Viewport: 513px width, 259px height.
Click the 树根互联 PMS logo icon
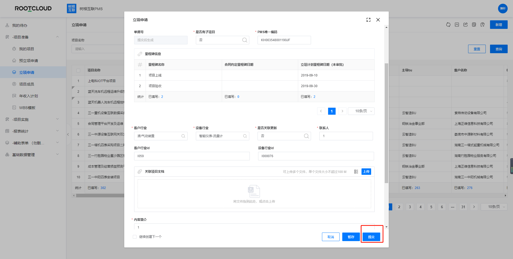(72, 9)
